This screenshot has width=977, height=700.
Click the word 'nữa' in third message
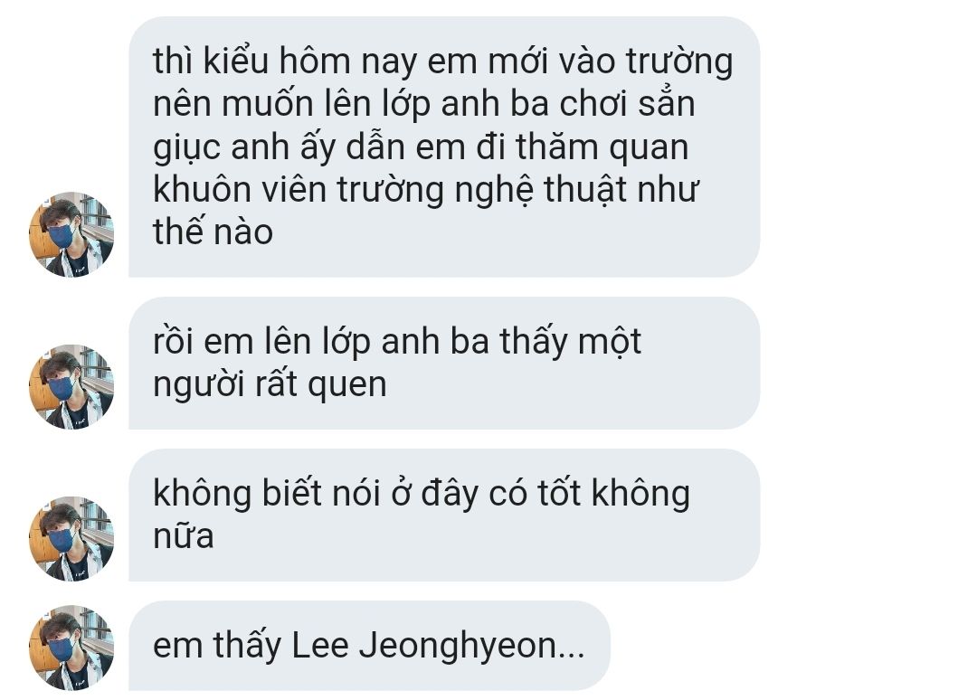pyautogui.click(x=183, y=536)
